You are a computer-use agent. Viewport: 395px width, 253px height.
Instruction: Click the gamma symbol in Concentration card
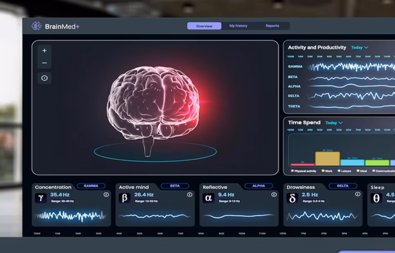point(41,198)
